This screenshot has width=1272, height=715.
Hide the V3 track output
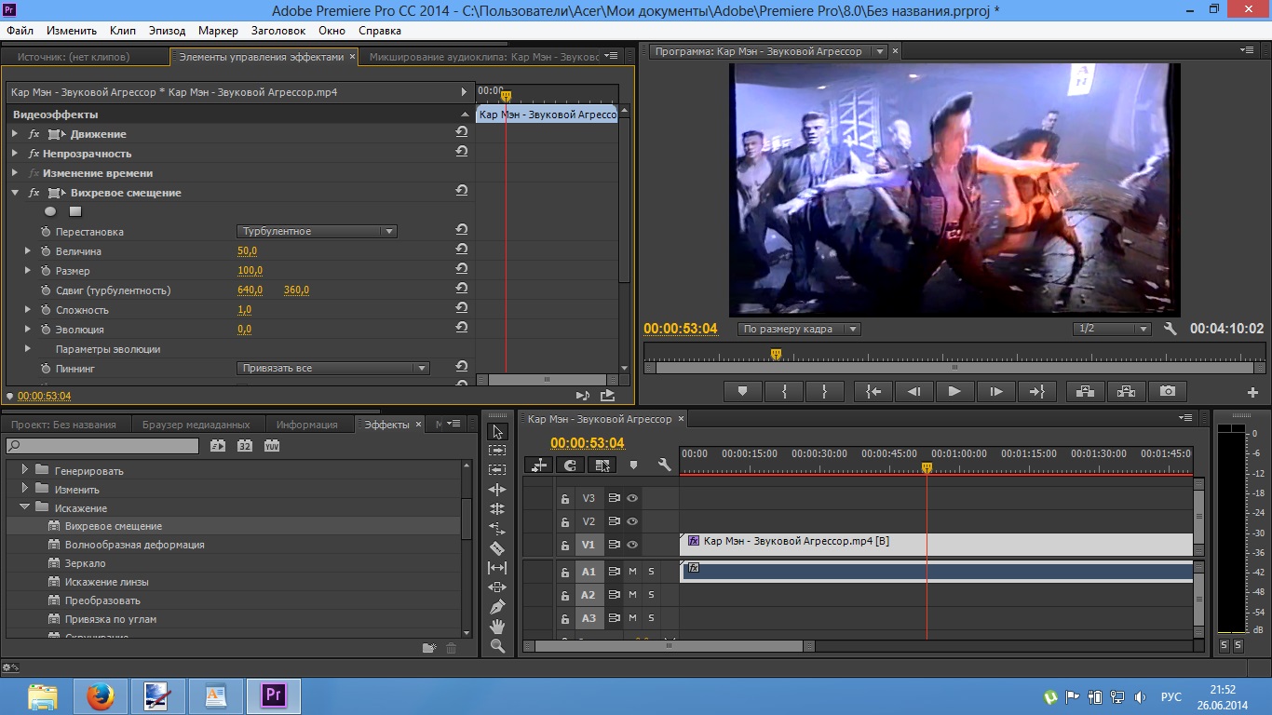(632, 498)
